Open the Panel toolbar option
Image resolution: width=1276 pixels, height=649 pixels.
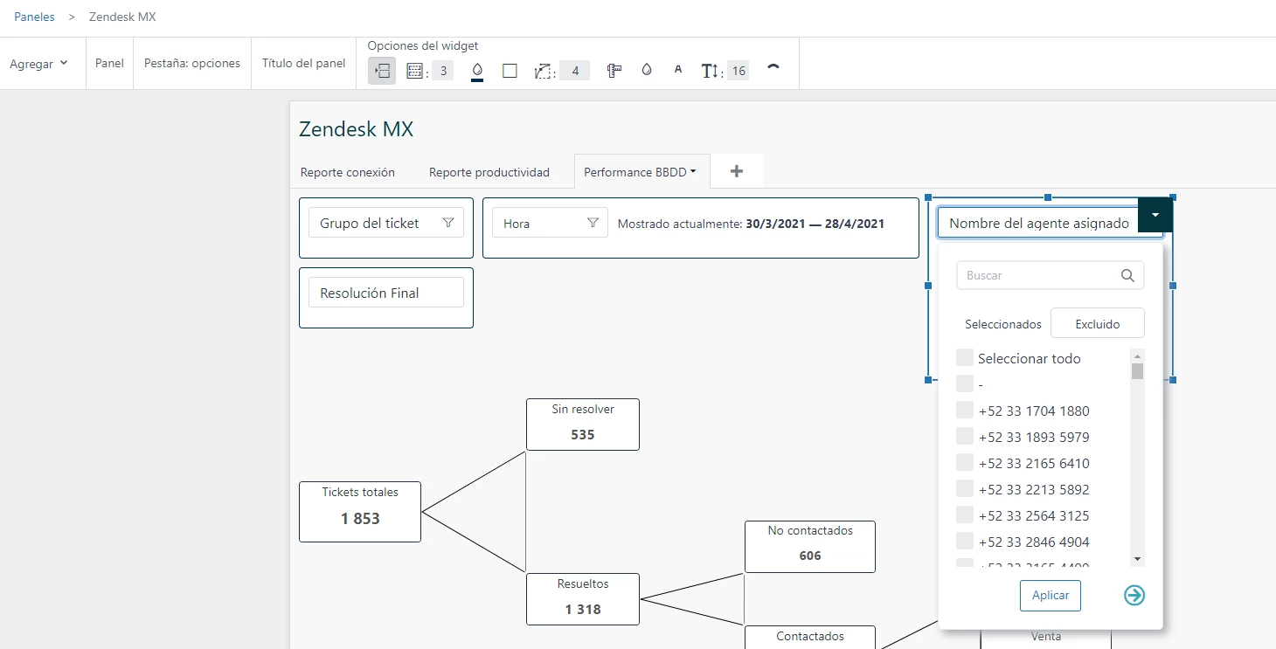[x=109, y=63]
